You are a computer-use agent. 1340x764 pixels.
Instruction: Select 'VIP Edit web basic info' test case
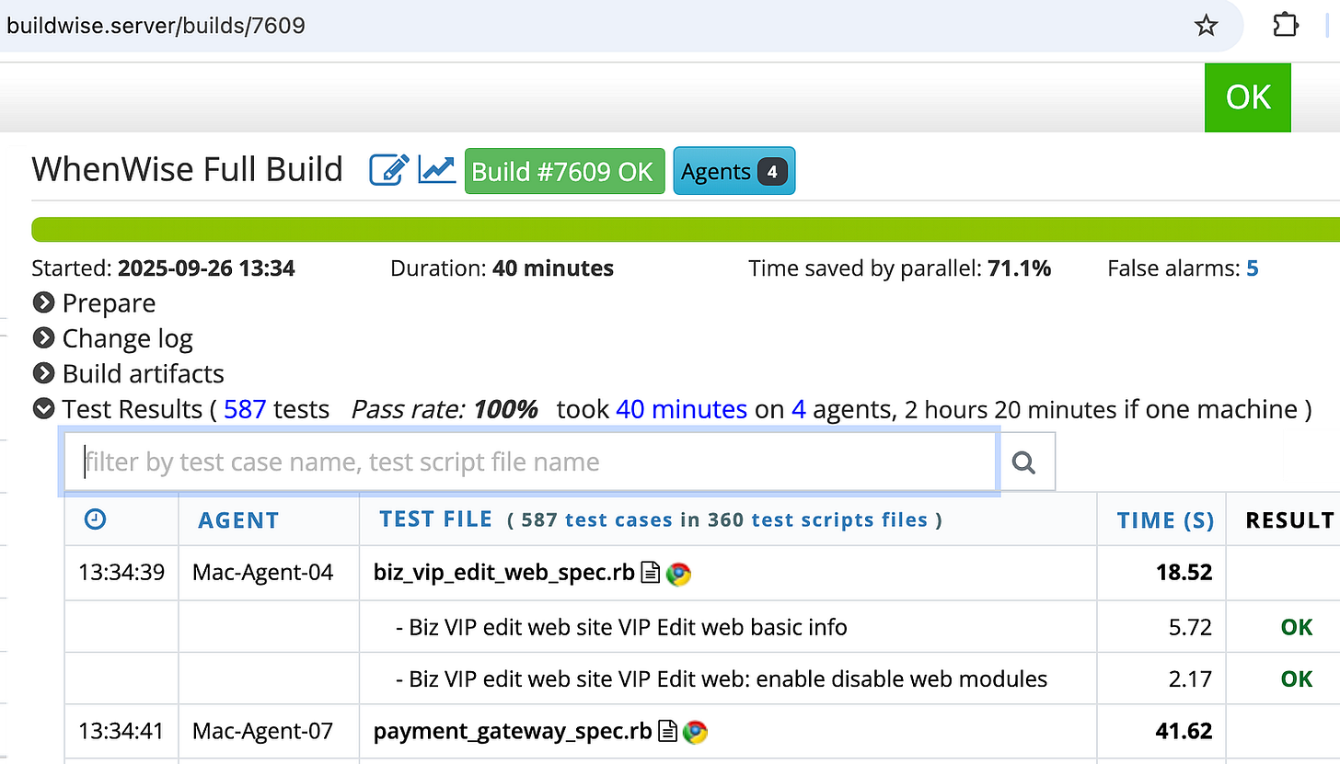point(621,627)
